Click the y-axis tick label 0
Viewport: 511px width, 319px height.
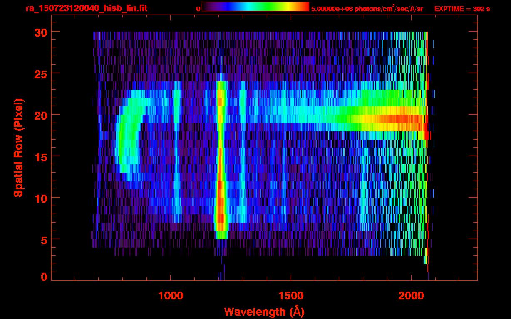point(44,277)
